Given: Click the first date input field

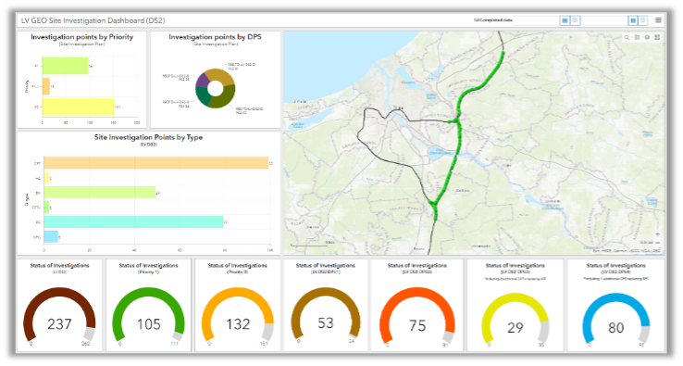Looking at the screenshot, I should click(537, 20).
